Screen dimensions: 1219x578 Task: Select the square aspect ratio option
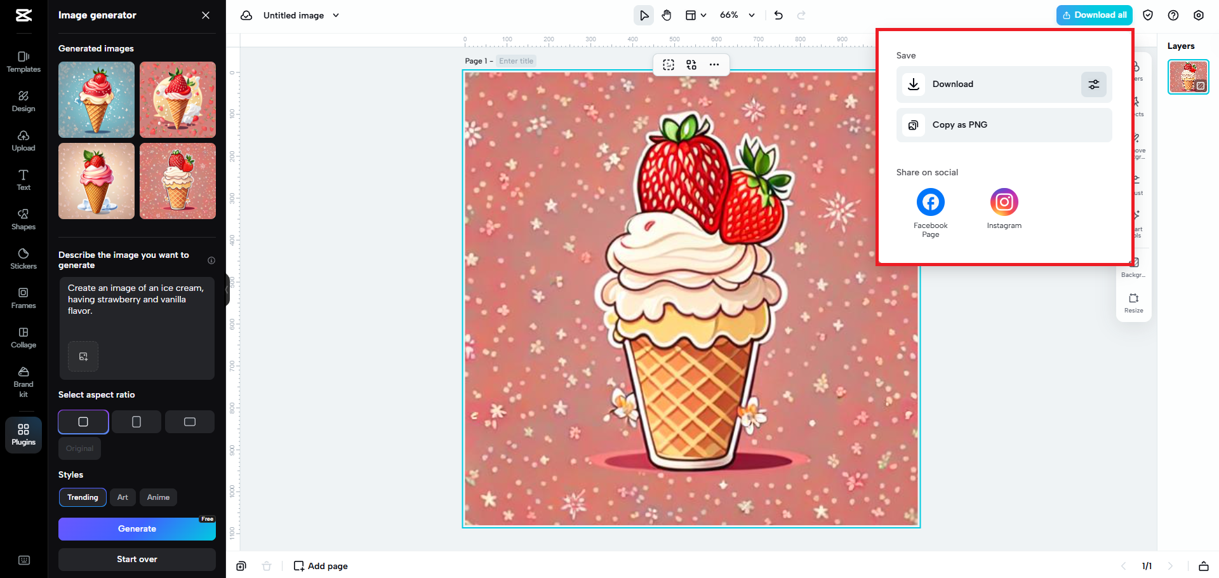coord(83,421)
